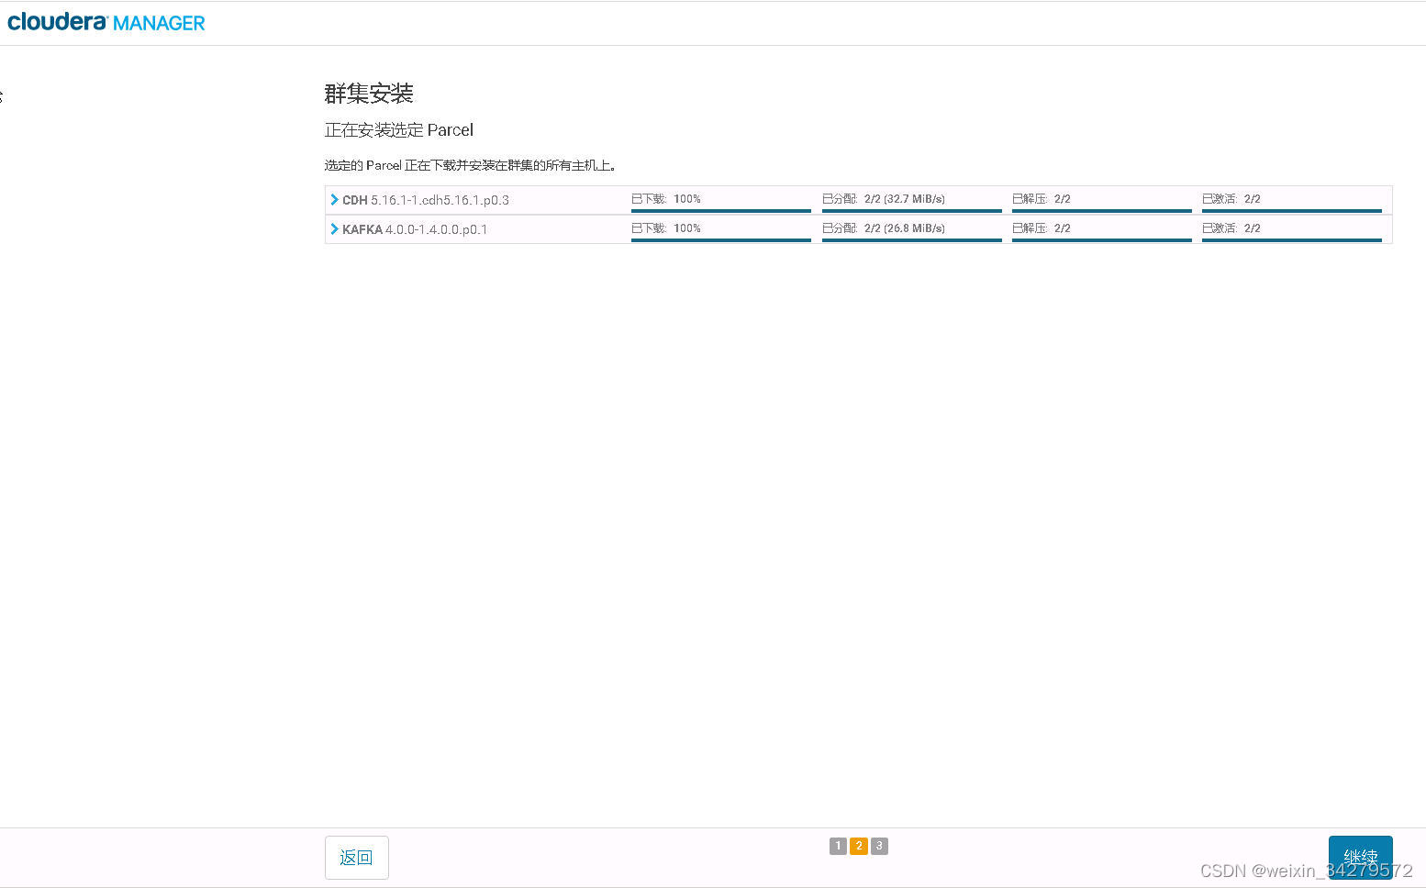Click KAFKA distributed 2/2 (26.8 MiB/s) progress bar
Screen dimensions: 1426x888
[911, 239]
